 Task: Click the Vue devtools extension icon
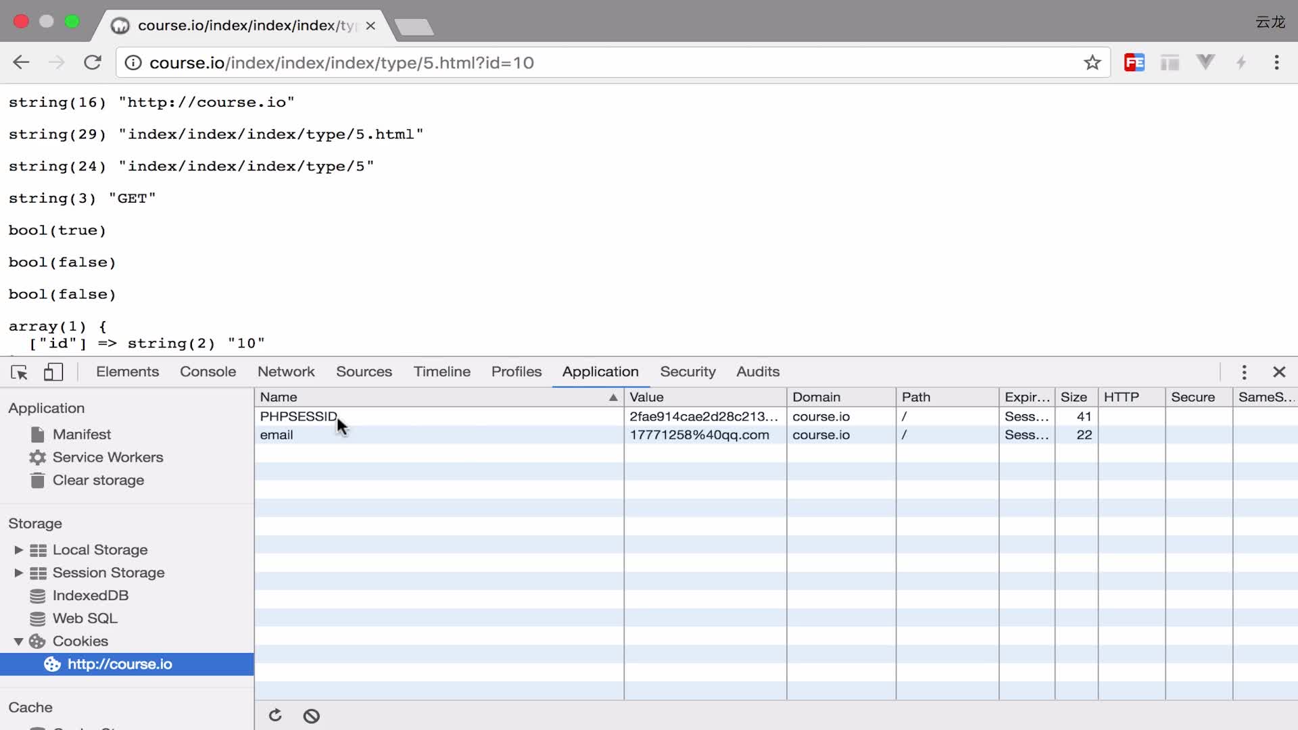tap(1205, 63)
